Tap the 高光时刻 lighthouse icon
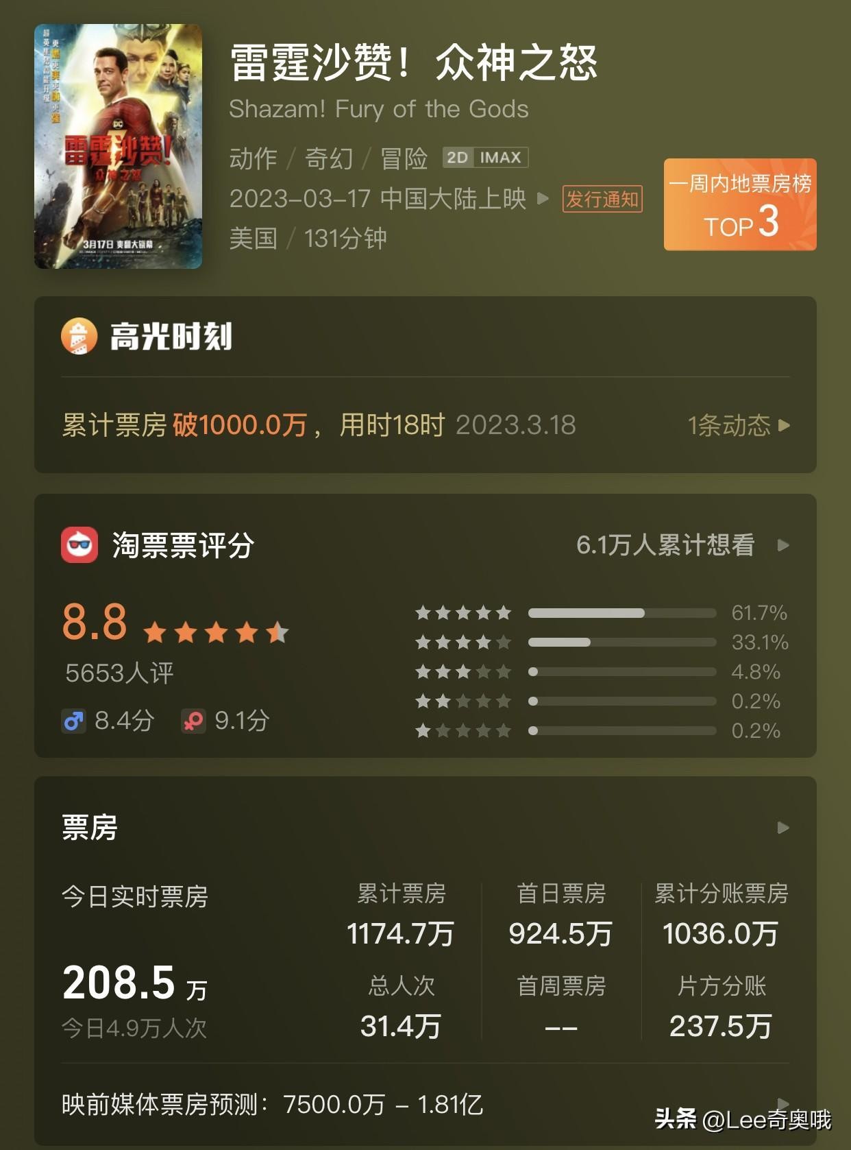851x1150 pixels. [x=79, y=336]
